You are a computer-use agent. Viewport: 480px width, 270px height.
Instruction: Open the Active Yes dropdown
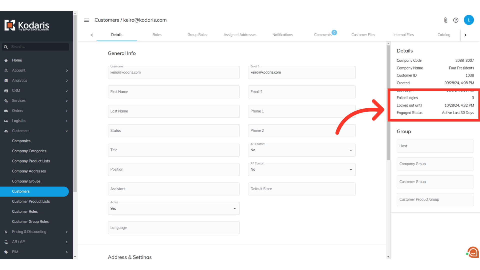tap(173, 208)
